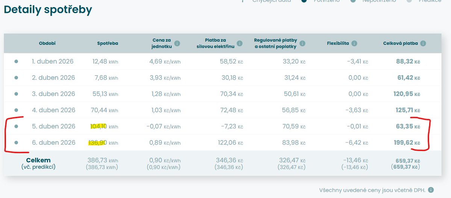Click energy payment 30,18 Kč
Image resolution: width=451 pixels, height=198 pixels.
(232, 78)
